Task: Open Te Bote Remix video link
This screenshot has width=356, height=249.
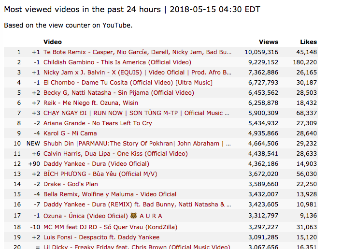Action: click(137, 52)
